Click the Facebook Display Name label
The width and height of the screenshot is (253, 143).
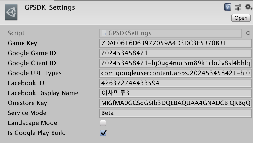point(43,93)
